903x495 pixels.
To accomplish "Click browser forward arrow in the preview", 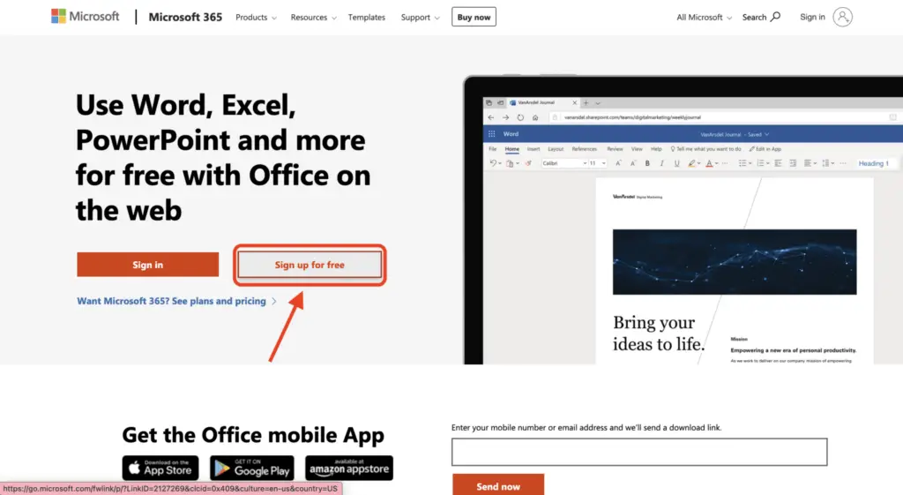I will (x=505, y=117).
